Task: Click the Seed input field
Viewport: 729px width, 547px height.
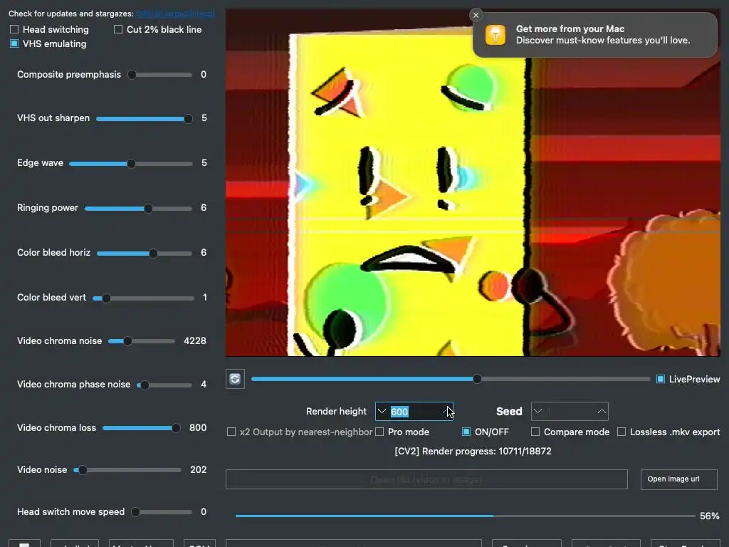Action: pyautogui.click(x=570, y=411)
